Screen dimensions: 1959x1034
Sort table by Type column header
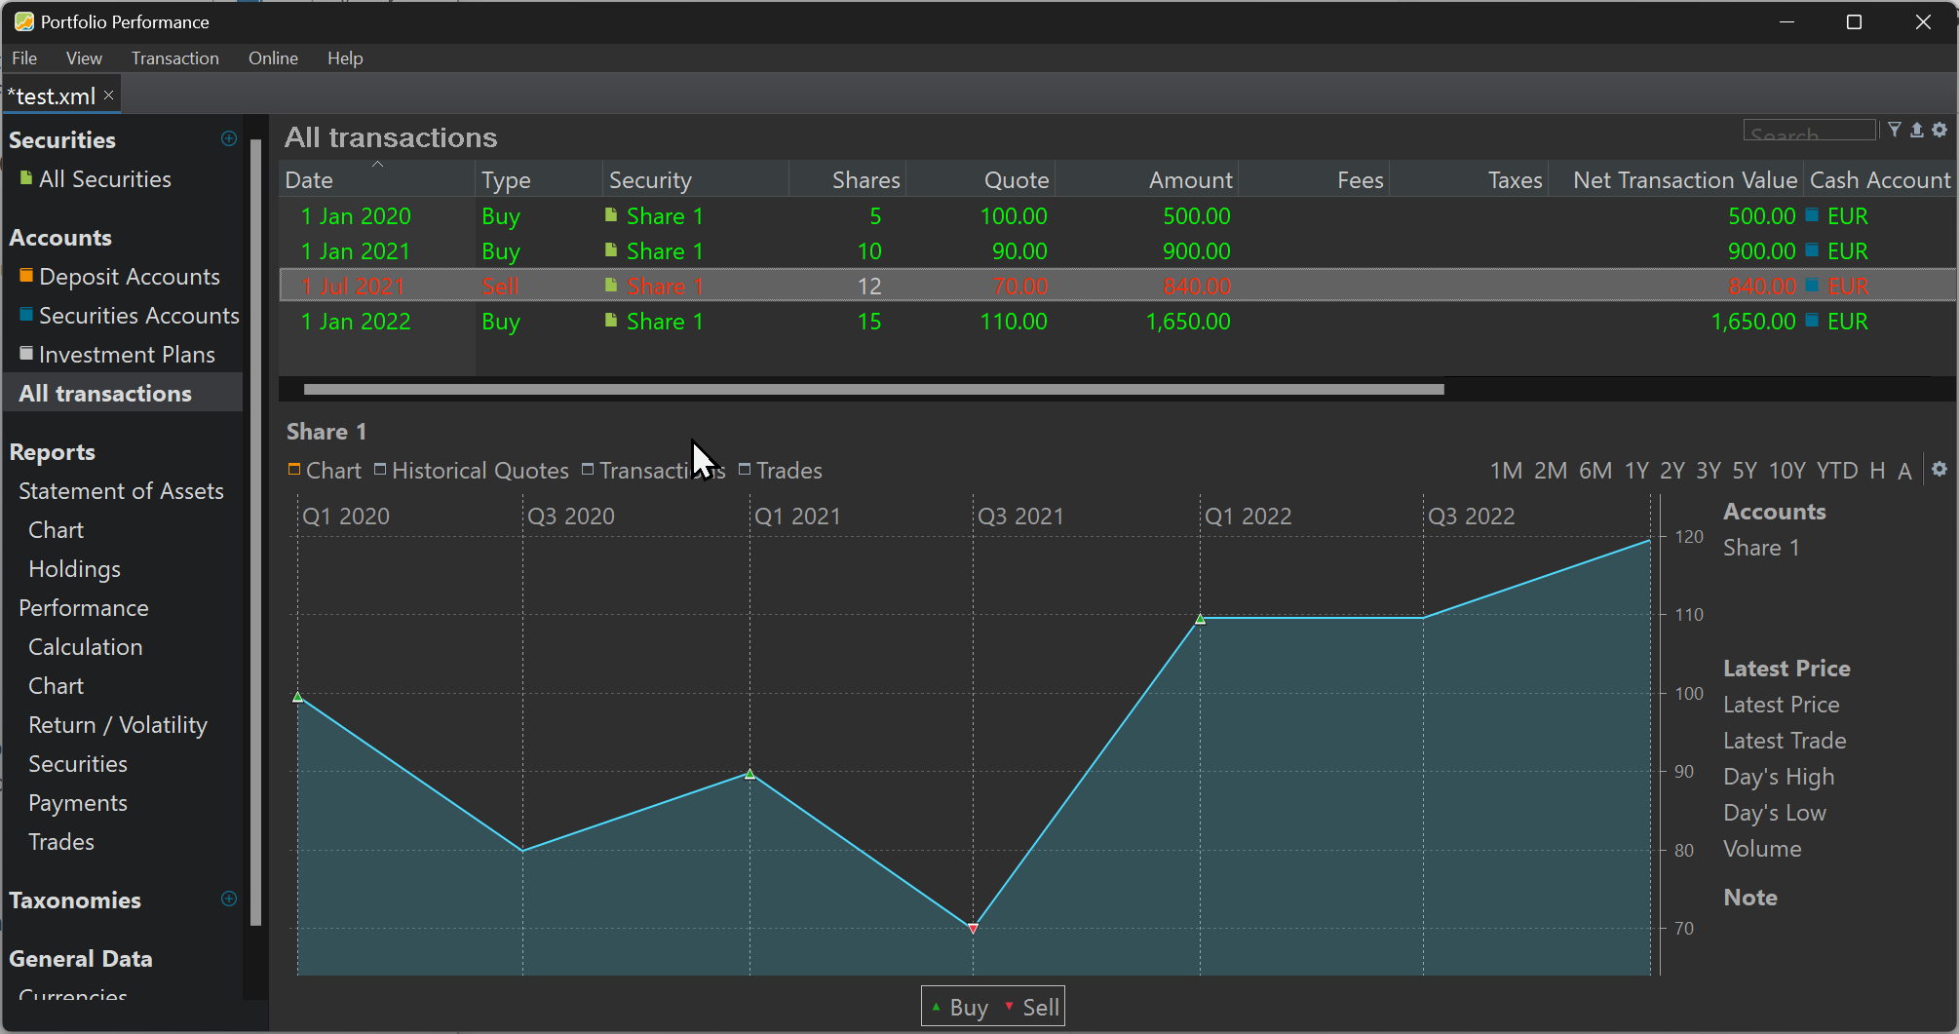539,180
